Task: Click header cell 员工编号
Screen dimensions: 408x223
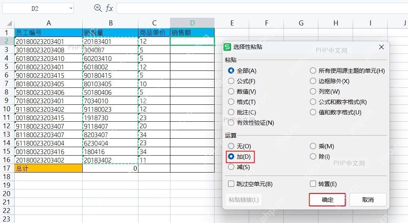Action: tap(48, 33)
